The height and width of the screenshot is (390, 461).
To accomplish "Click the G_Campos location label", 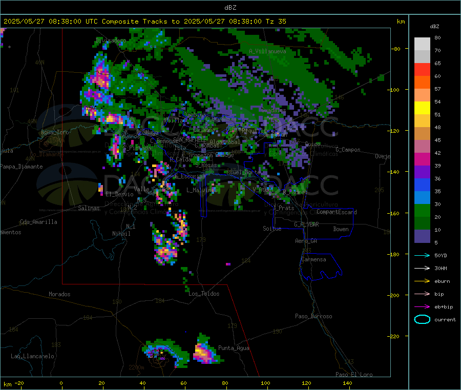I will coord(348,150).
